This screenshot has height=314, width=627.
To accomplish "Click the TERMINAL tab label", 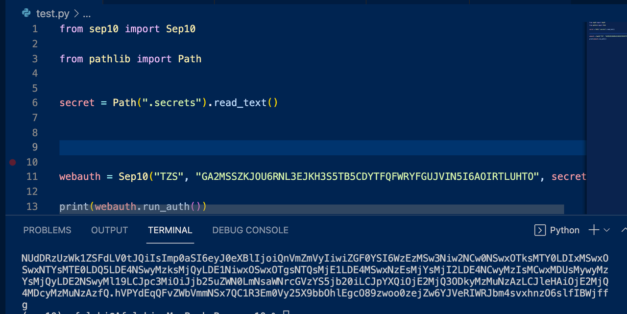I will tap(170, 230).
